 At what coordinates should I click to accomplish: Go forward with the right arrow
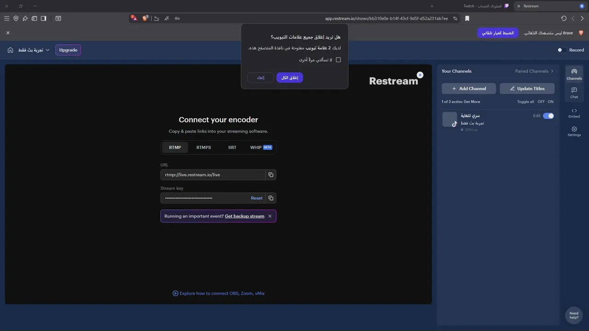pos(582,18)
